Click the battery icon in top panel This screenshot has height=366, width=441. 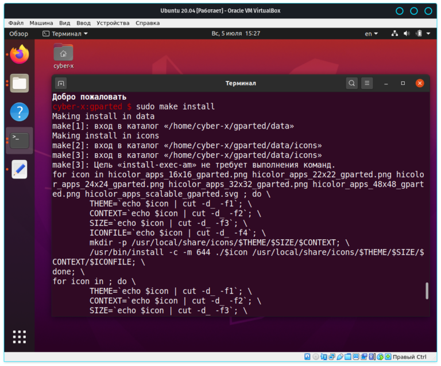coord(419,34)
